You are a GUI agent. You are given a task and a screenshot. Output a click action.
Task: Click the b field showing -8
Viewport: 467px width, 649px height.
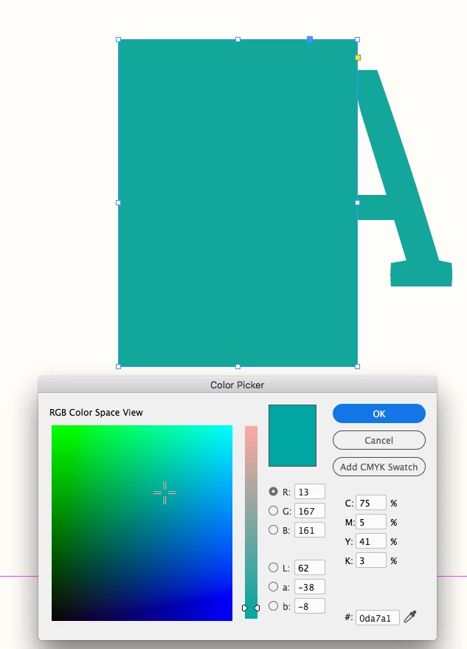point(309,606)
